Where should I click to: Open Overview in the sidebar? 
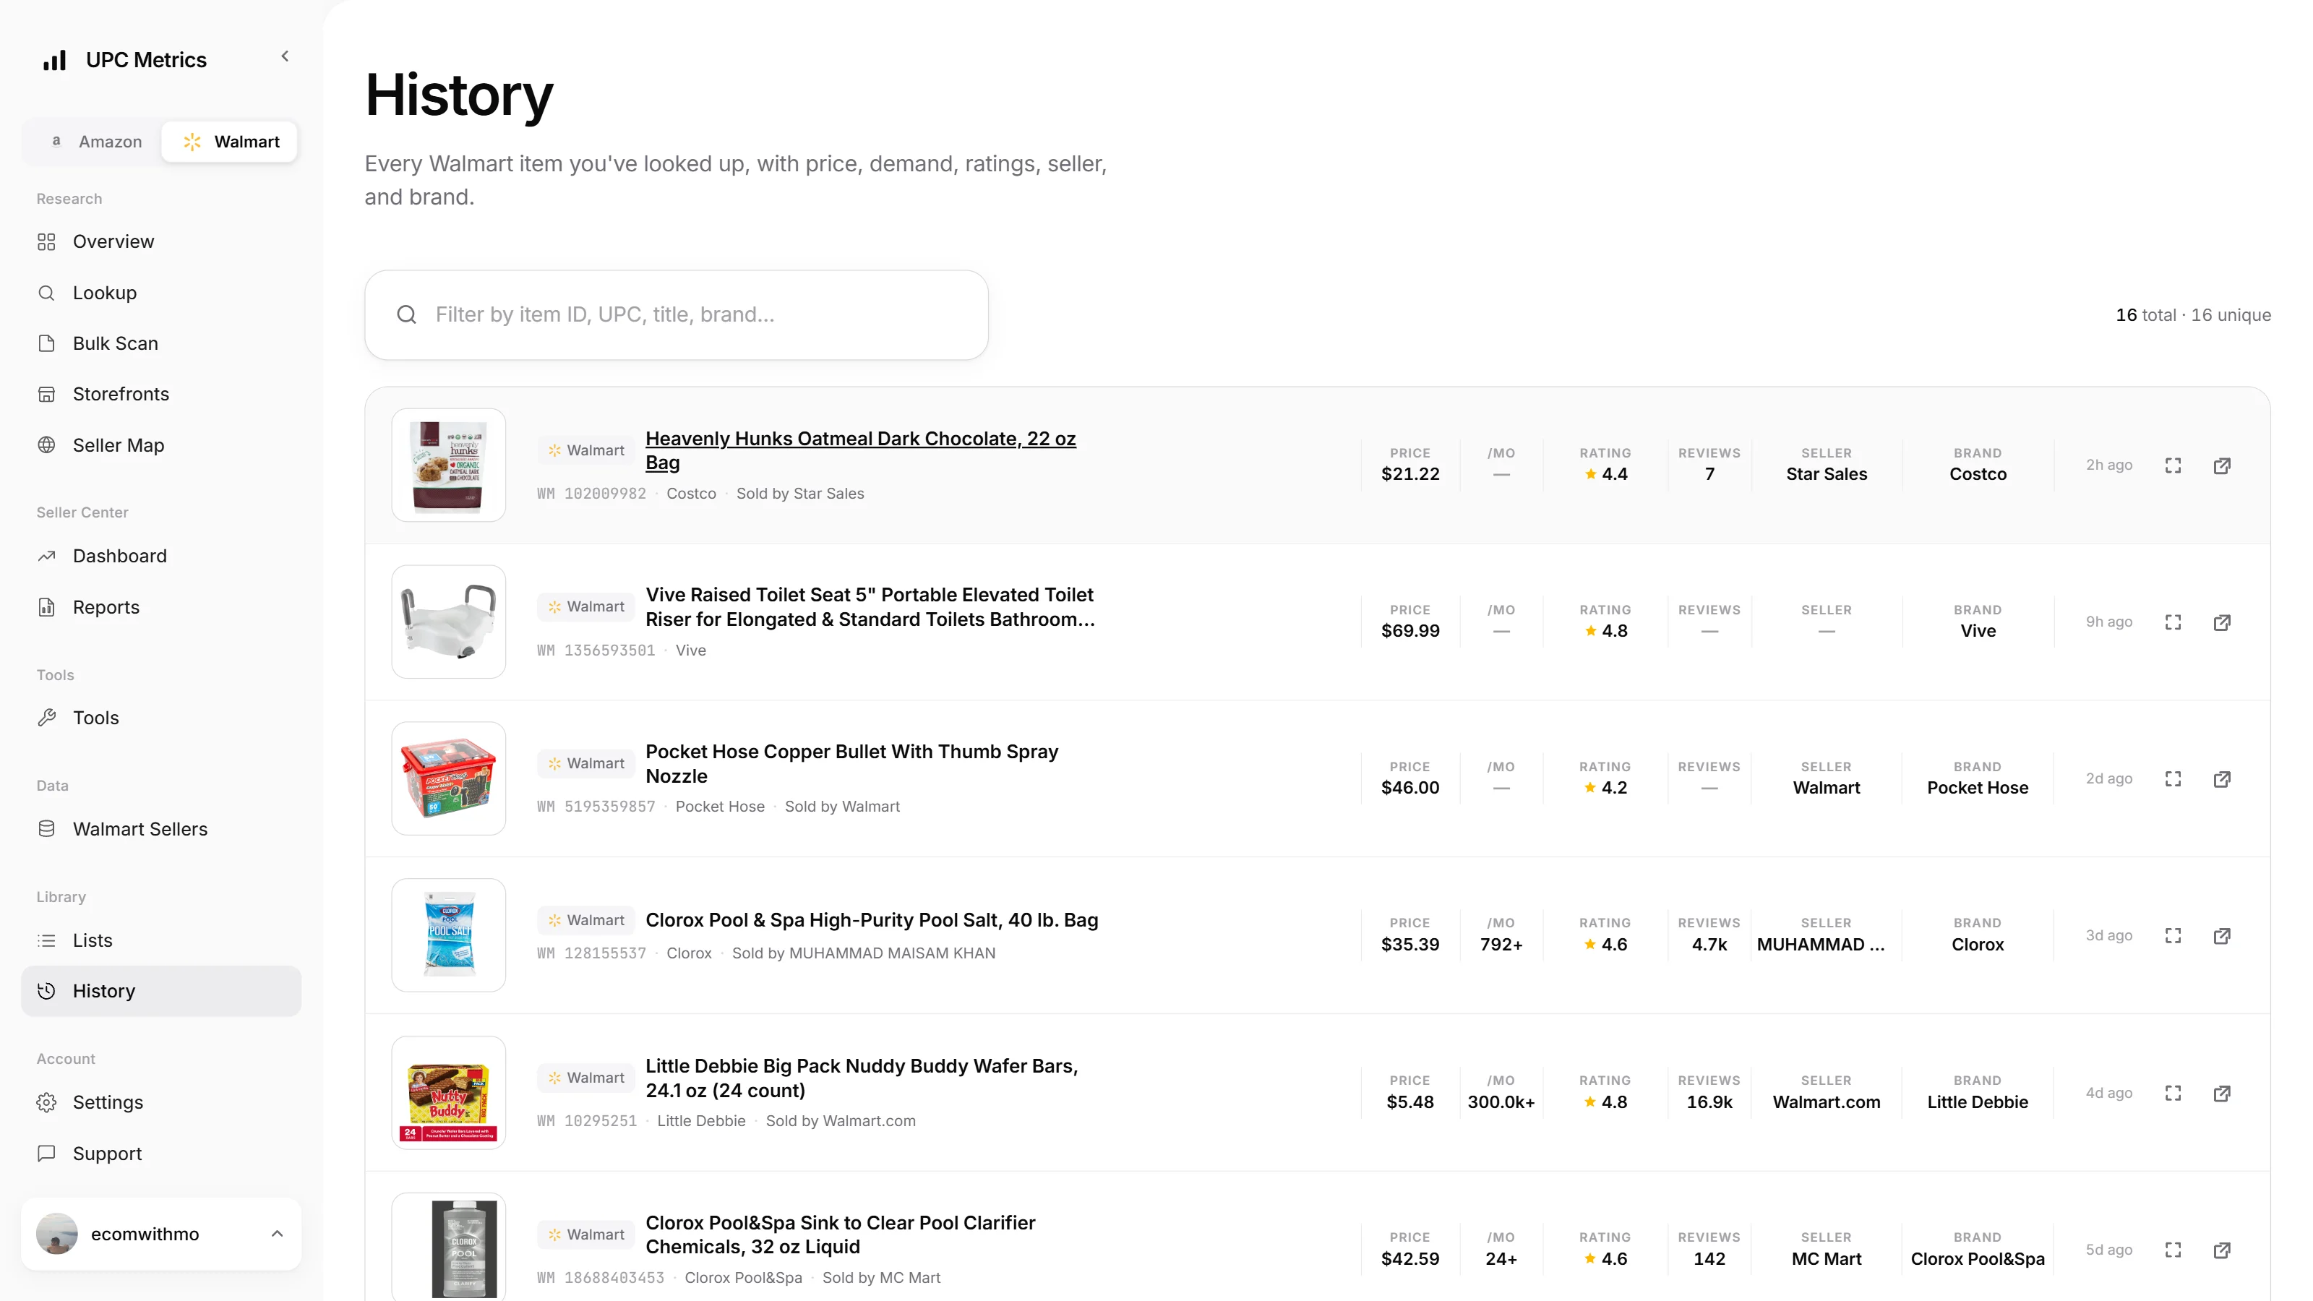(160, 241)
